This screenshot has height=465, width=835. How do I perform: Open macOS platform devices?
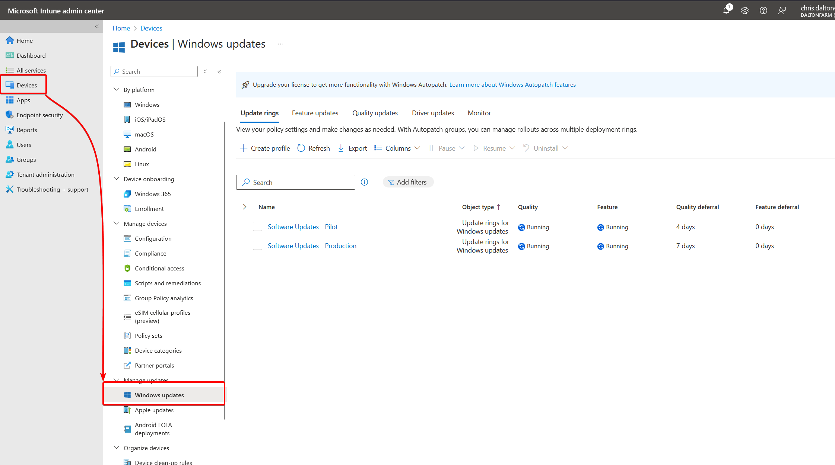click(x=144, y=134)
